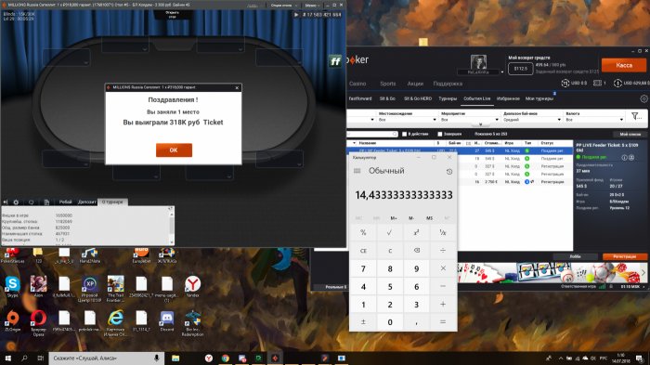Open the table chat bubble icon
The width and height of the screenshot is (650, 365).
[31, 202]
